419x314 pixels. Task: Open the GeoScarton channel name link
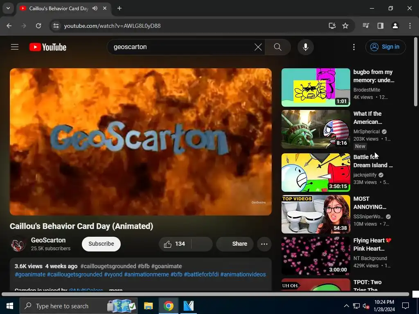tap(48, 240)
